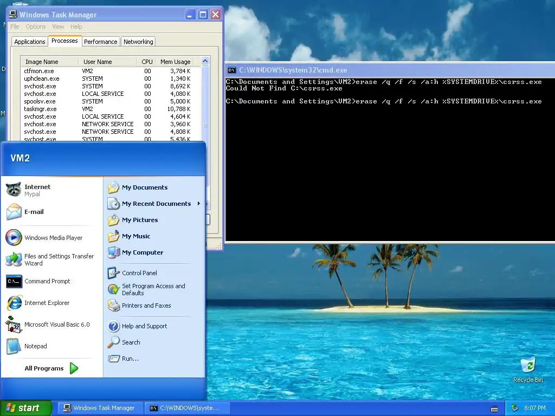Screen dimensions: 555x416
Task: Switch to the Applications tab
Action: [30, 42]
